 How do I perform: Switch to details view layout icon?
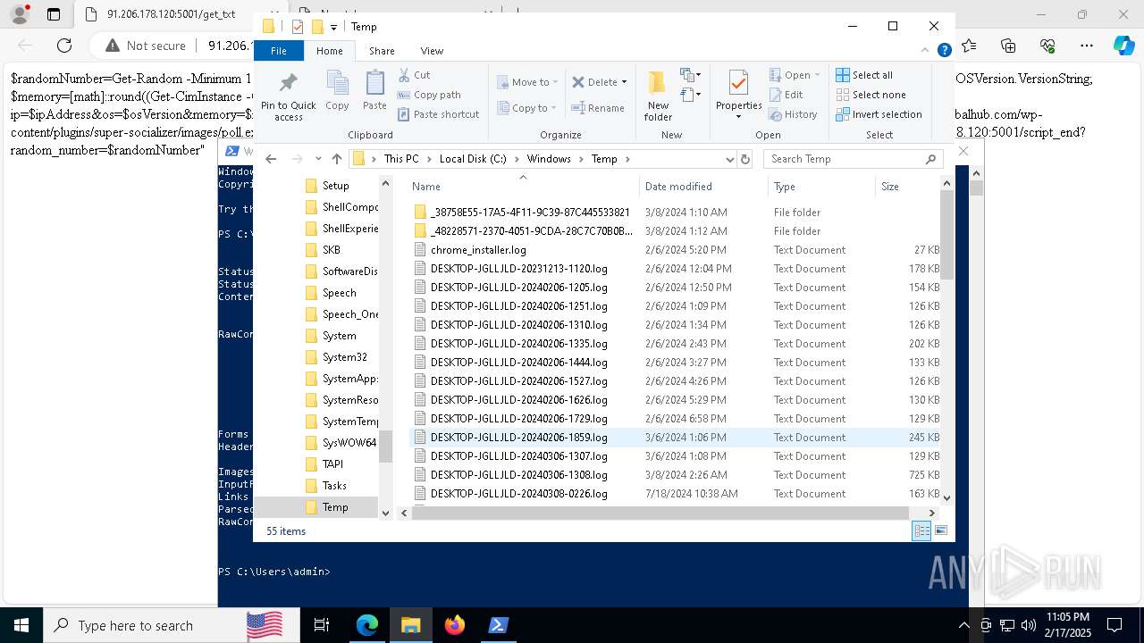point(921,531)
